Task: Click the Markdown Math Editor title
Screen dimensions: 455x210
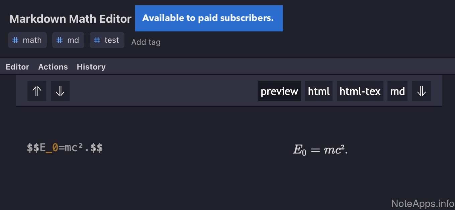Action: (70, 19)
